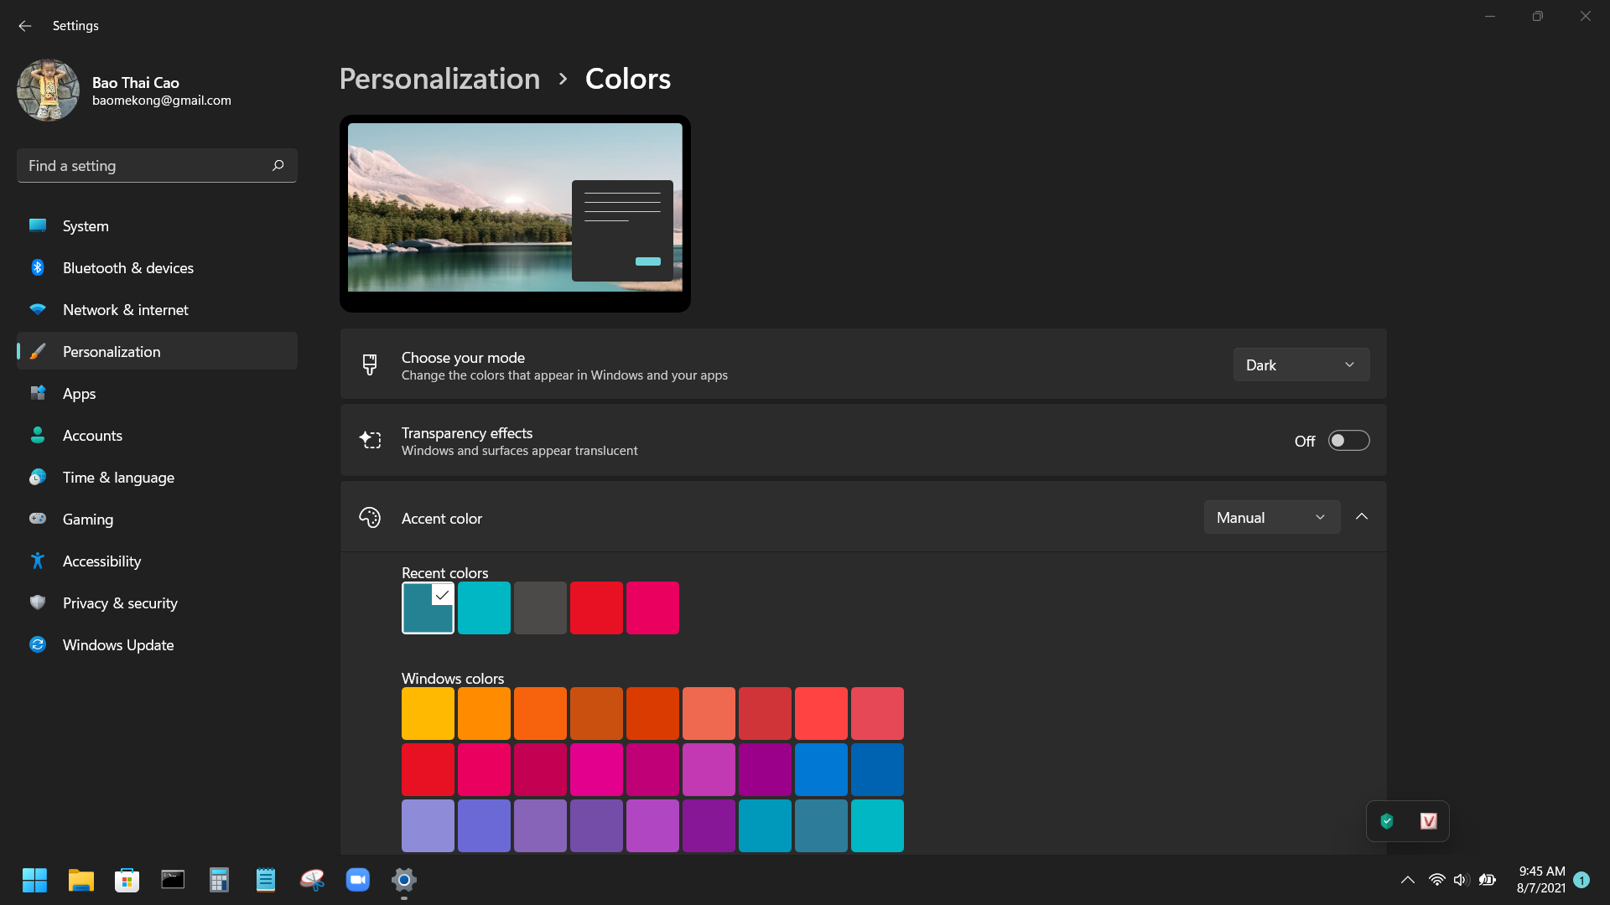
Task: Open the Apps settings category
Action: (x=157, y=393)
